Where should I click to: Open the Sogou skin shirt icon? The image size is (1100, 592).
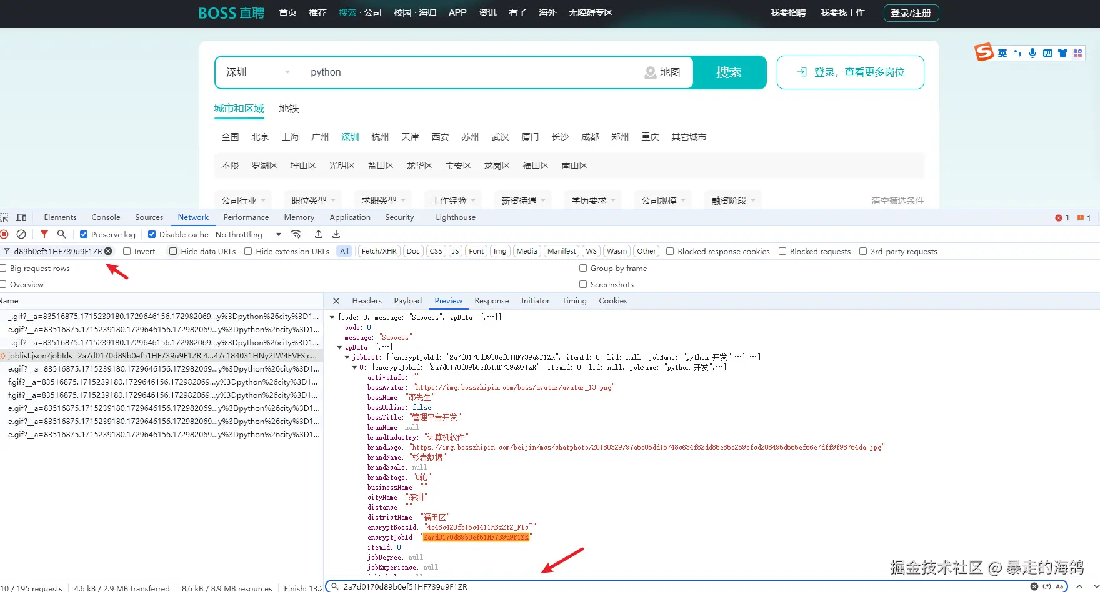click(1062, 53)
